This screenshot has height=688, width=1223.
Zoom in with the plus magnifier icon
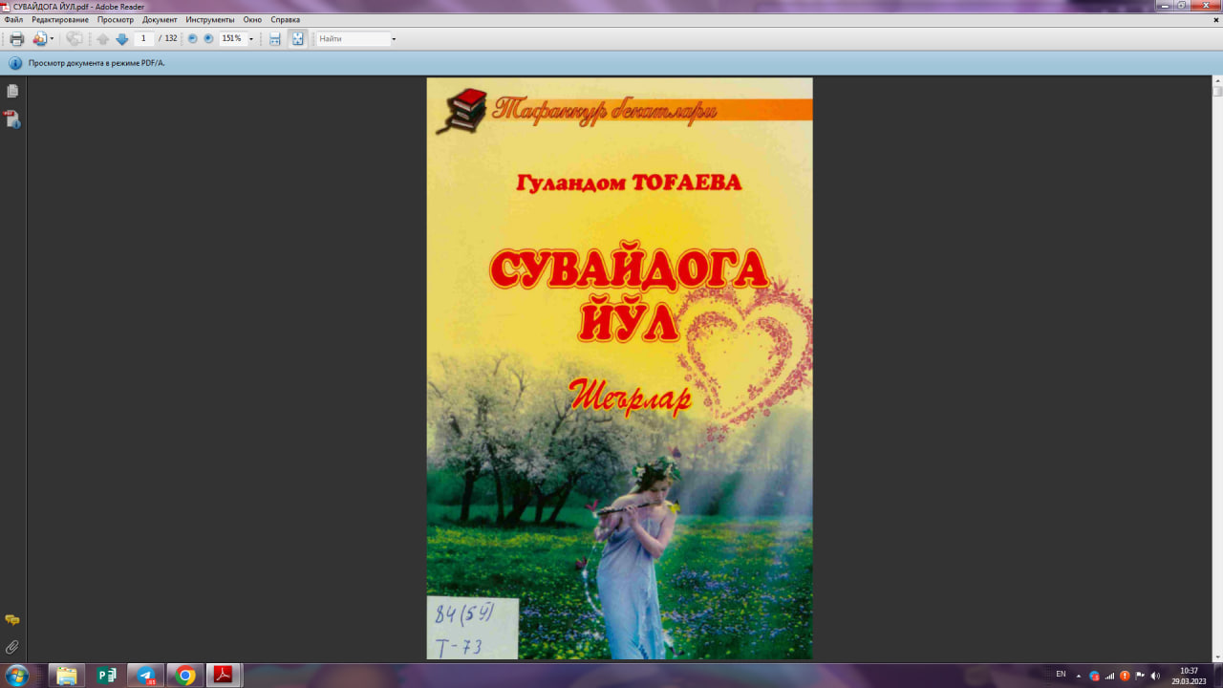click(x=209, y=38)
